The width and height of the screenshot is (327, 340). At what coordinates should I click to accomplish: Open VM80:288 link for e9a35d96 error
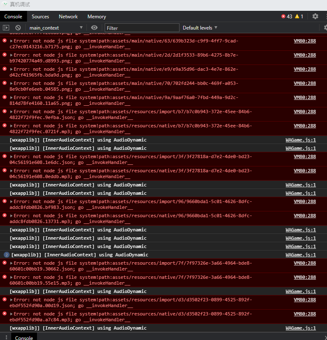click(x=305, y=69)
